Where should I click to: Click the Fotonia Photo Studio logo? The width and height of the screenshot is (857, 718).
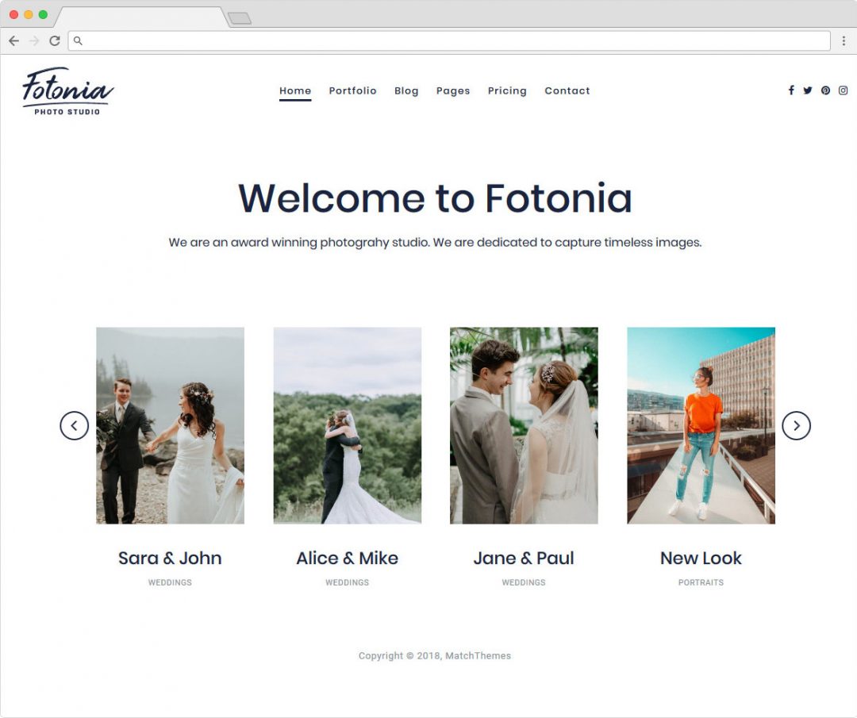tap(67, 91)
